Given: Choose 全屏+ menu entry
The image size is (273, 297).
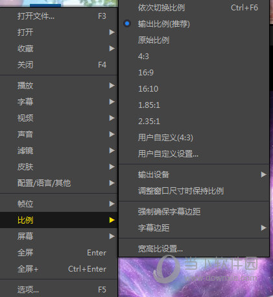Looking at the screenshot, I should pos(58,269).
